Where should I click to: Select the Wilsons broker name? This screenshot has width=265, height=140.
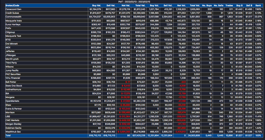[10, 67]
